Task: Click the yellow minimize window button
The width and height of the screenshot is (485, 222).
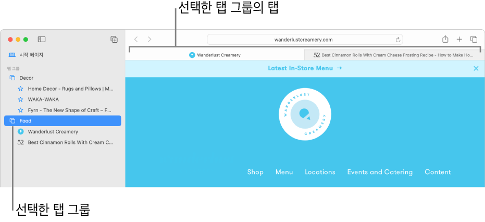Action: pyautogui.click(x=18, y=39)
